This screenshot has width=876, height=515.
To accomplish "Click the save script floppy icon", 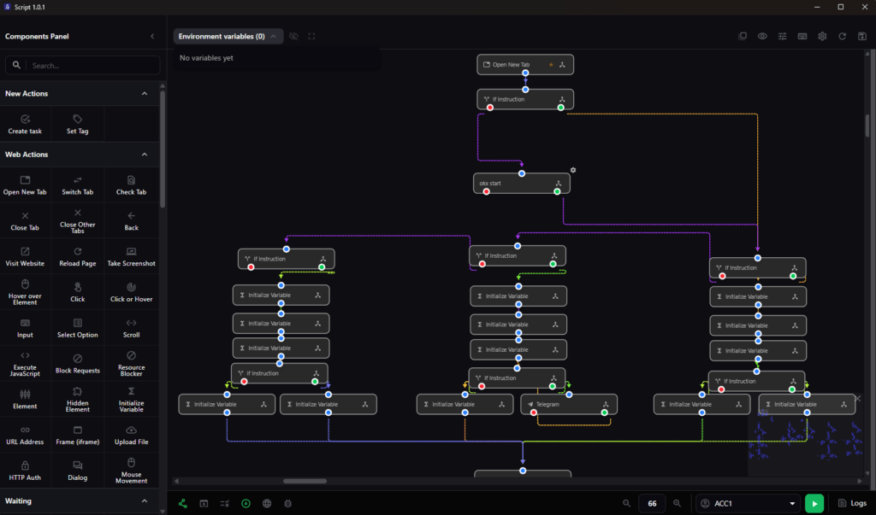I will 862,36.
